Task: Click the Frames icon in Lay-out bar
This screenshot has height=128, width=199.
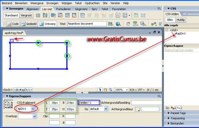Action: tap(125, 15)
